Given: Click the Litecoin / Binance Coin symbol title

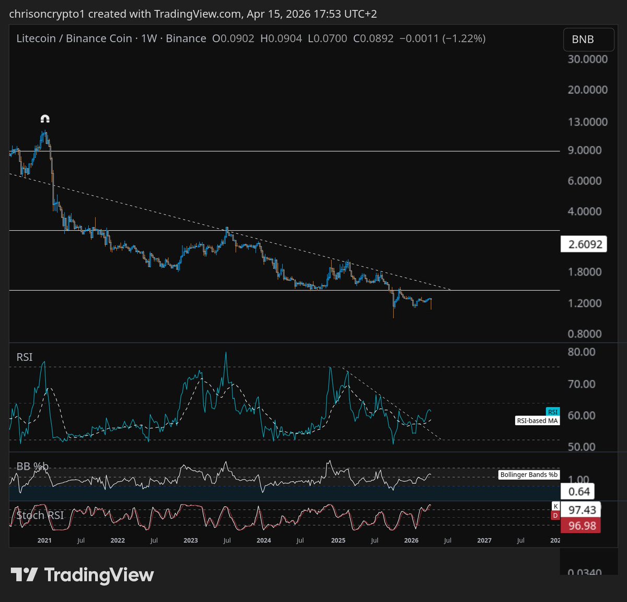Looking at the screenshot, I should [x=74, y=39].
